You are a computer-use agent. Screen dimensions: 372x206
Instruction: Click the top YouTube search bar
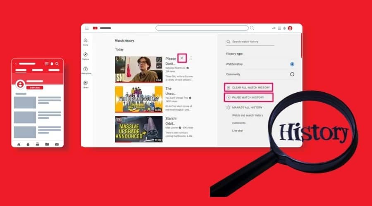202,28
